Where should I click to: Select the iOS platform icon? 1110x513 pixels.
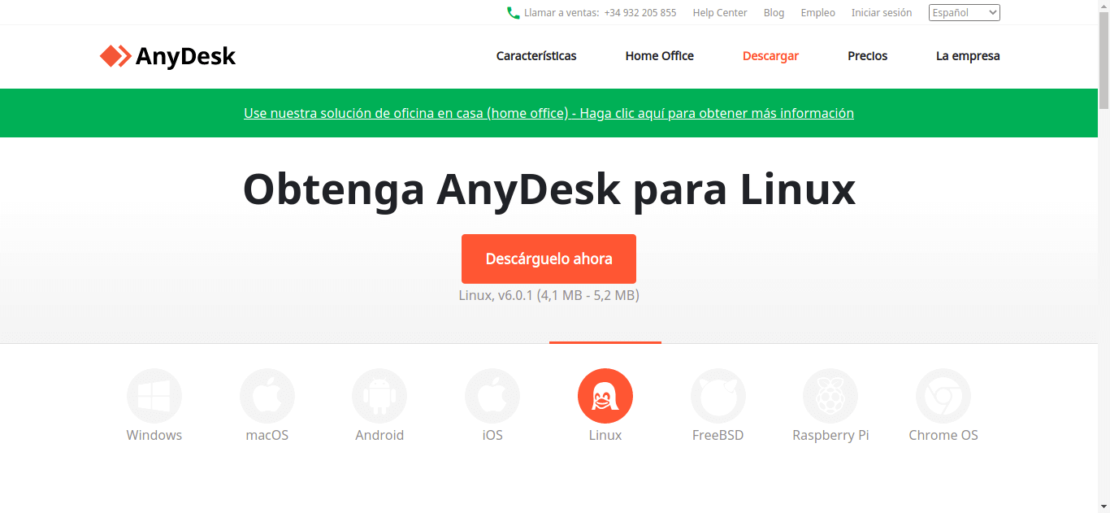[x=492, y=395]
